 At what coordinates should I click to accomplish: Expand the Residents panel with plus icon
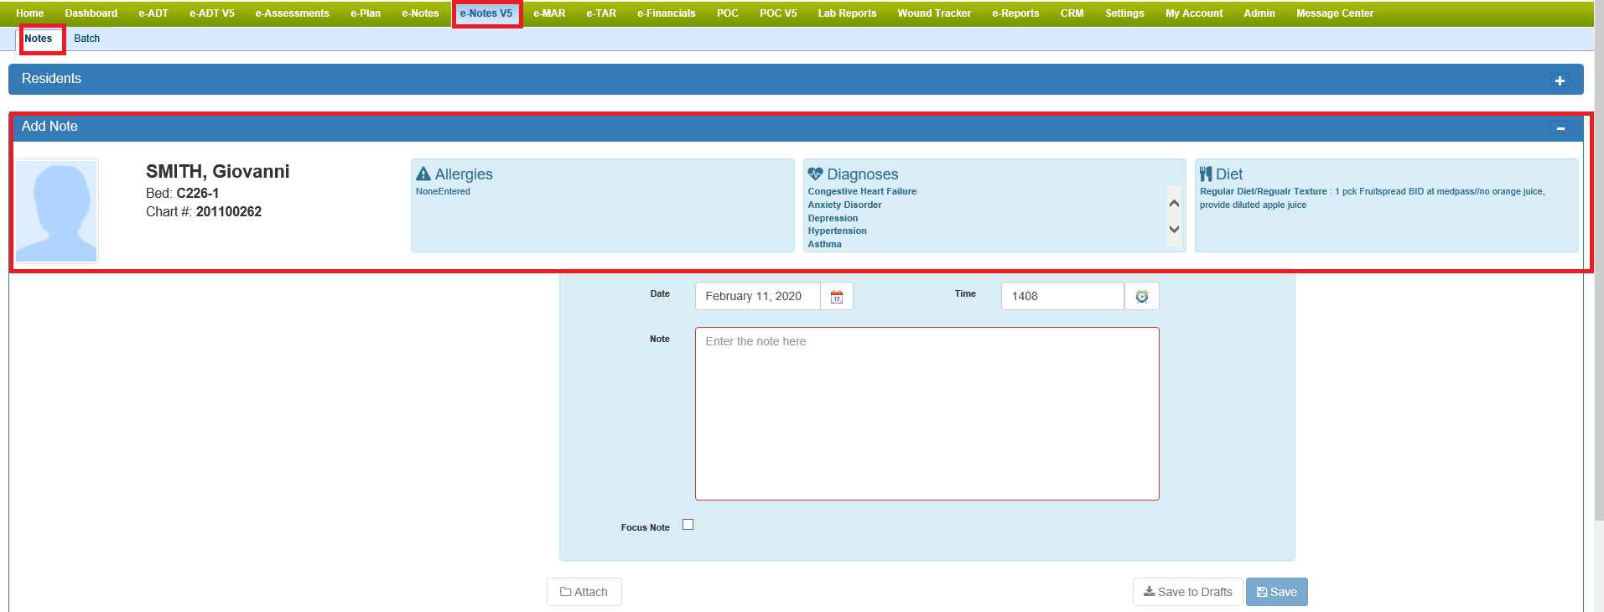(x=1560, y=80)
